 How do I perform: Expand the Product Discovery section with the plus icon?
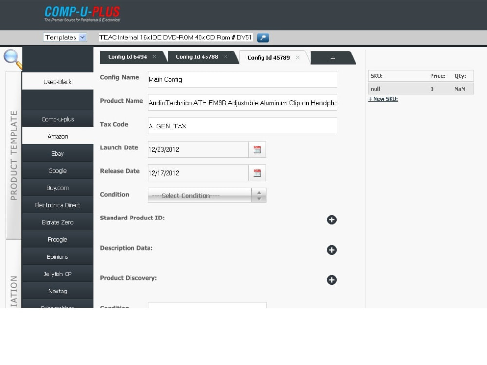[331, 280]
